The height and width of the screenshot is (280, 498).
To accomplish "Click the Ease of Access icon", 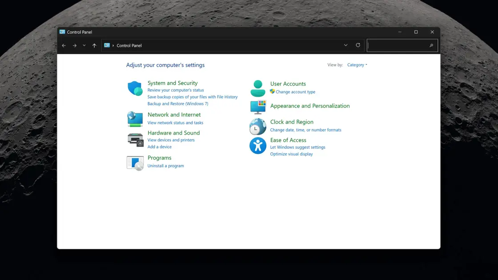I will click(x=258, y=146).
